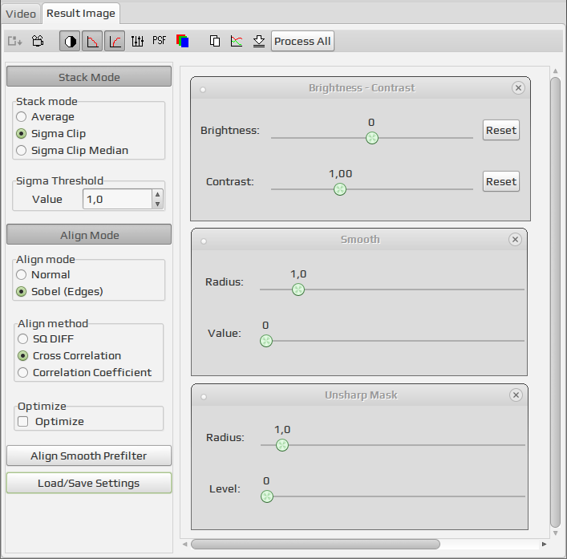This screenshot has height=559, width=567.
Task: Click the Smooth Radius slider handle
Action: tap(298, 290)
